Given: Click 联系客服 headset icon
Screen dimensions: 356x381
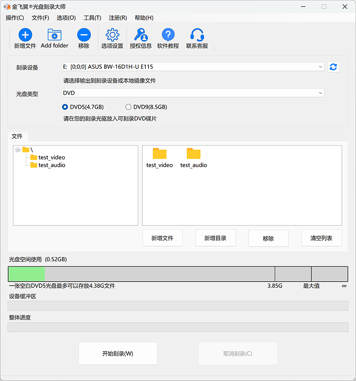Looking at the screenshot, I should [x=197, y=35].
